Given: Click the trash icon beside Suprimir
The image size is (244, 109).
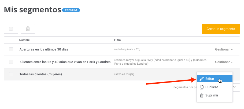Looking at the screenshot, I should click(x=202, y=95).
